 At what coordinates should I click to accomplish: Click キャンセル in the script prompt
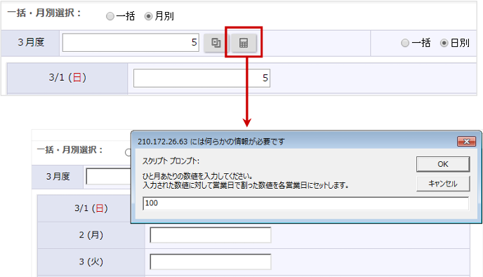click(443, 184)
